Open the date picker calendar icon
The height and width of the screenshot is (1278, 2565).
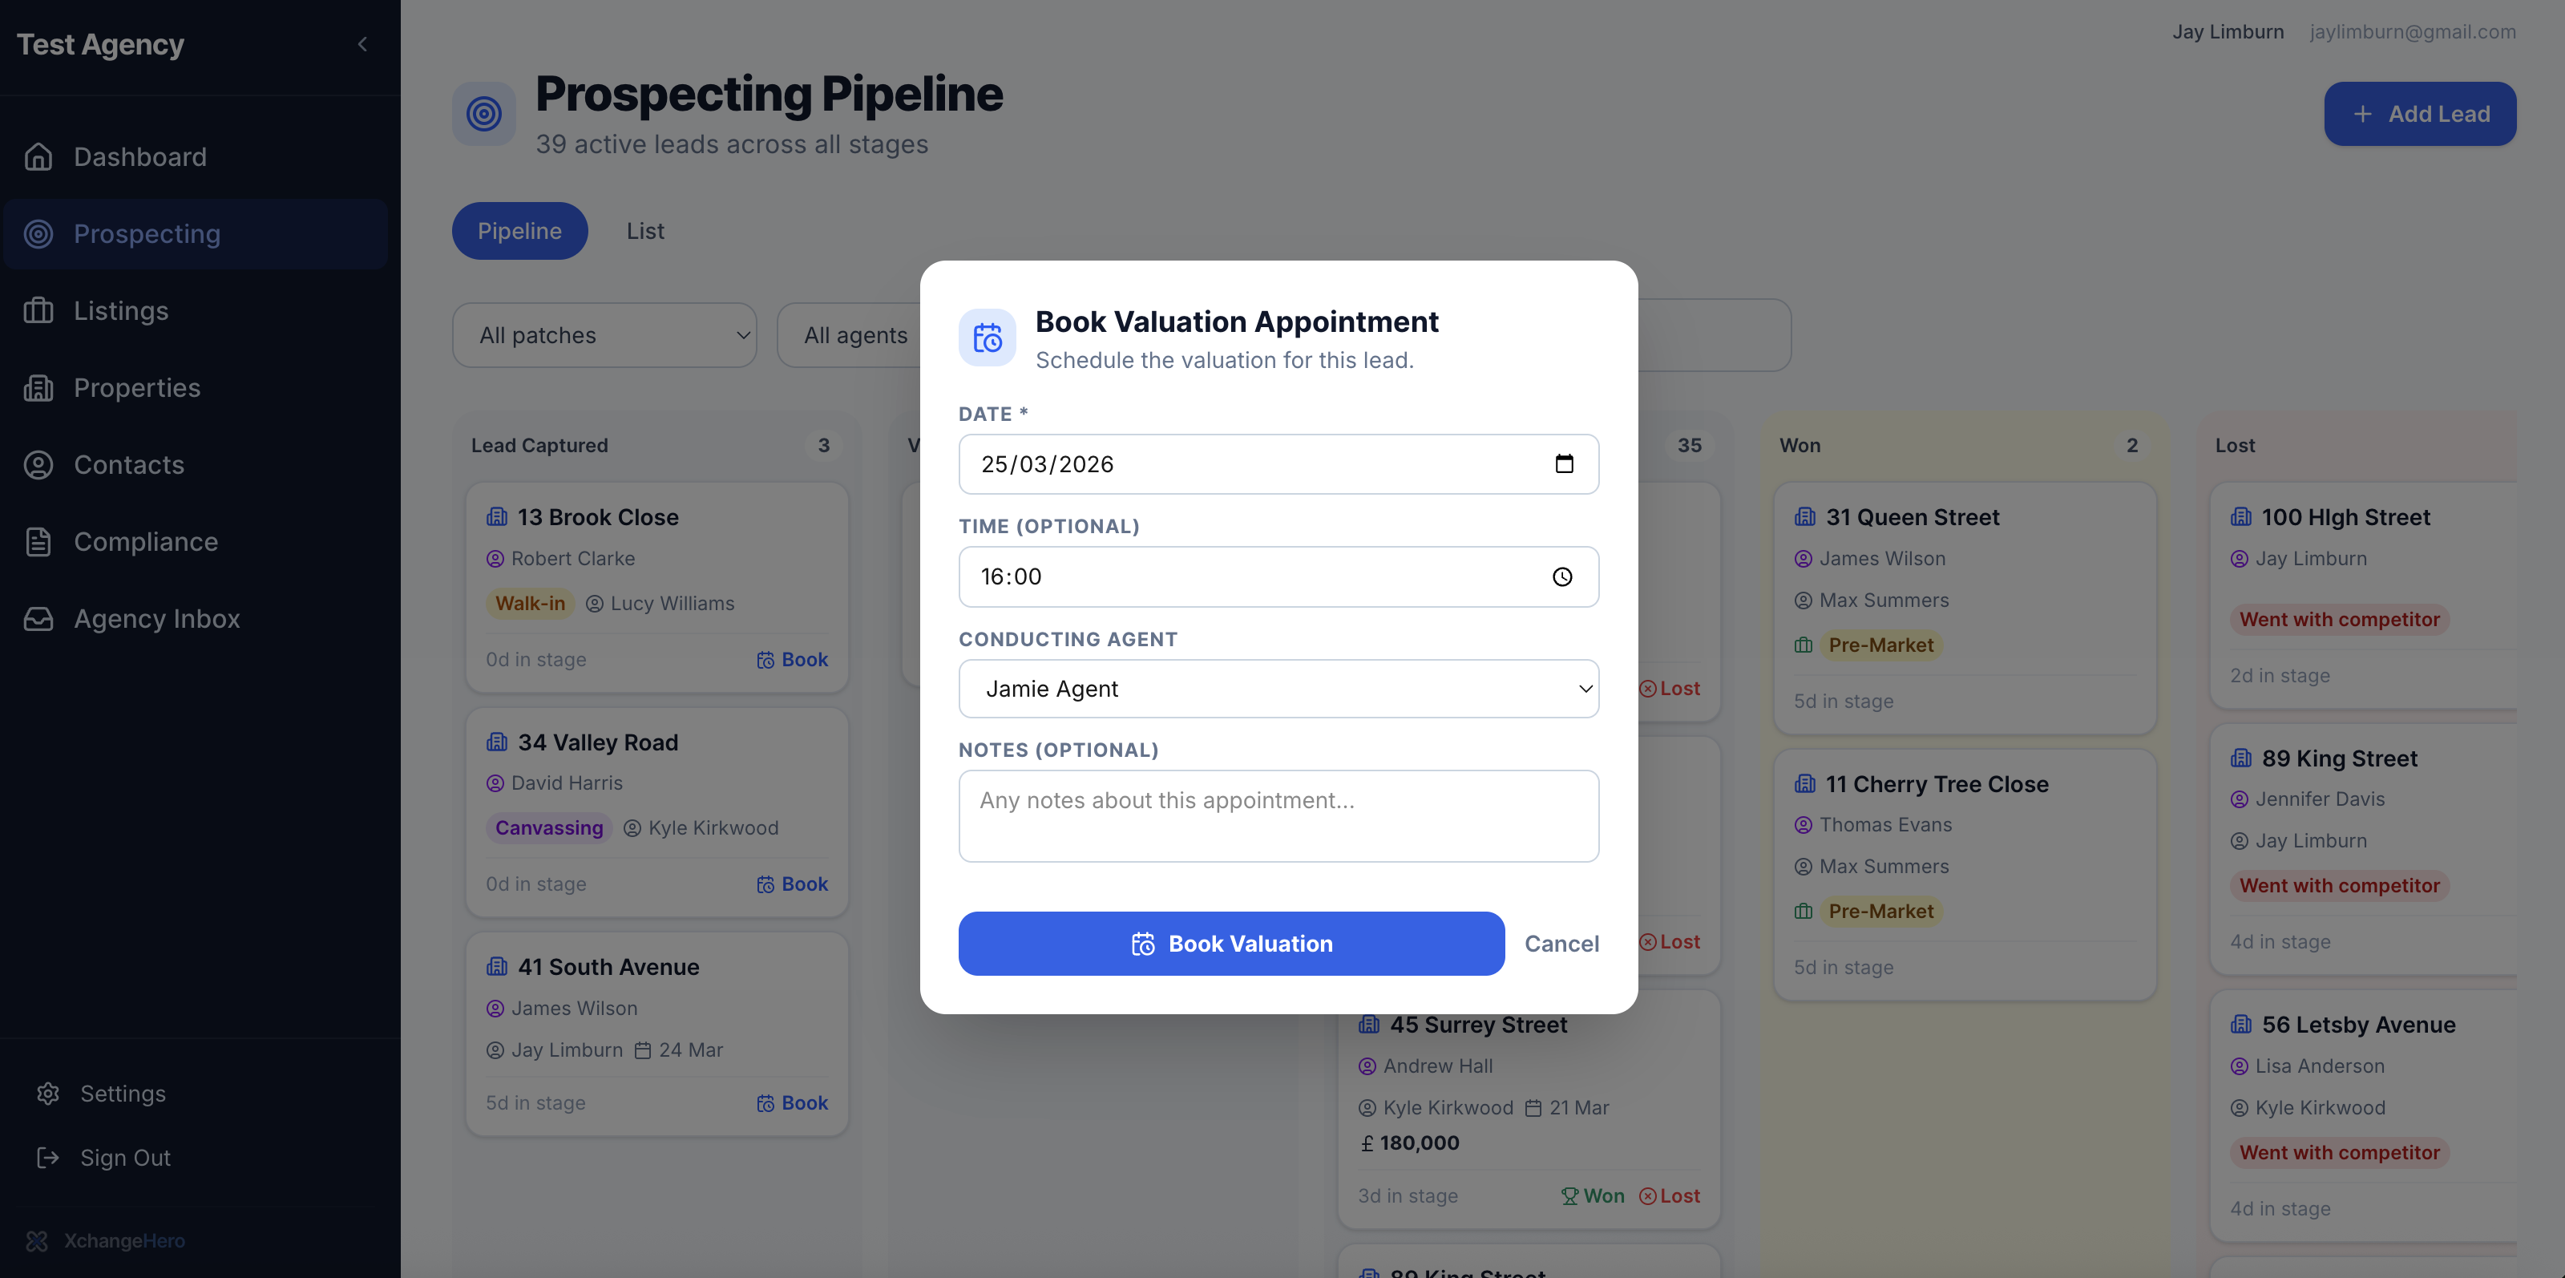click(1563, 464)
